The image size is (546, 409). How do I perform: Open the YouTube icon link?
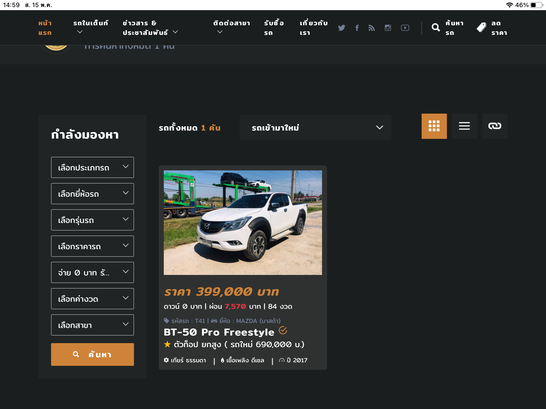tap(405, 28)
